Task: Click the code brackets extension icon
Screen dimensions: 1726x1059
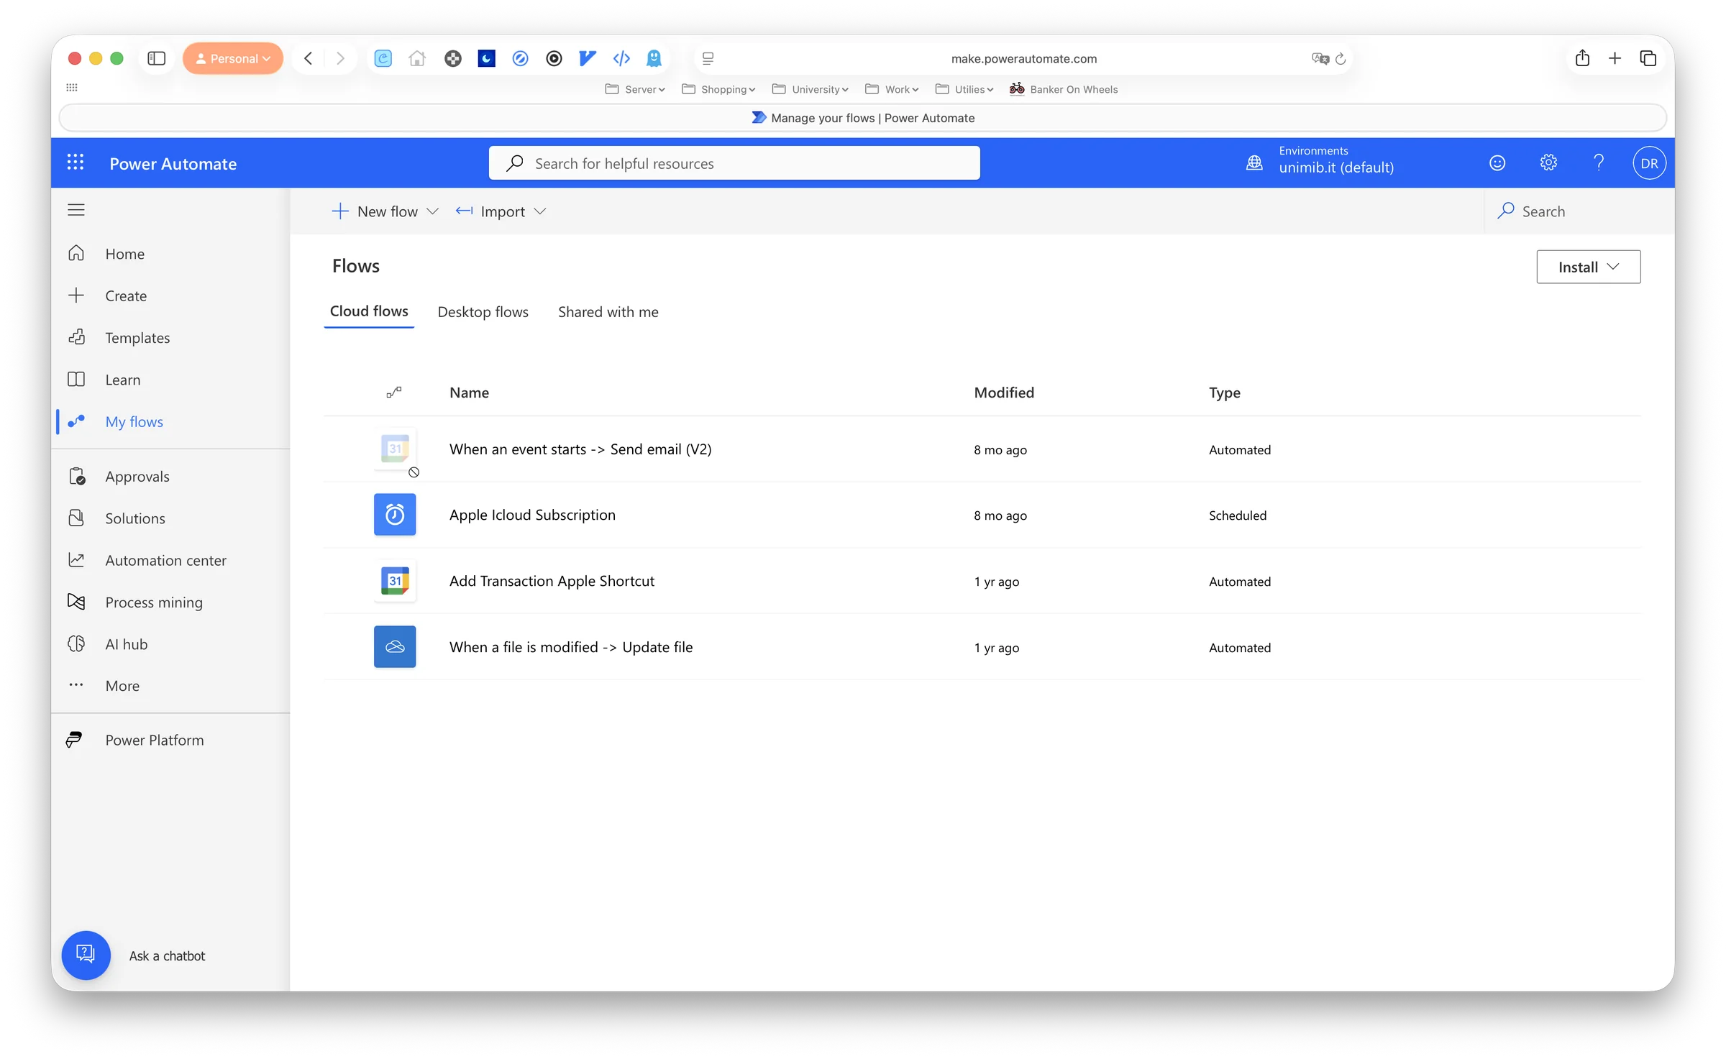Action: click(621, 58)
